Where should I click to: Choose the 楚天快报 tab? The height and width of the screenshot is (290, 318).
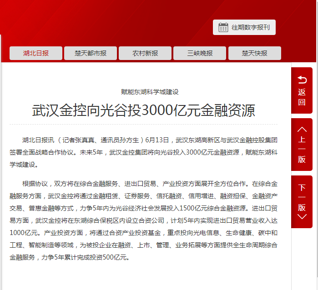254,53
